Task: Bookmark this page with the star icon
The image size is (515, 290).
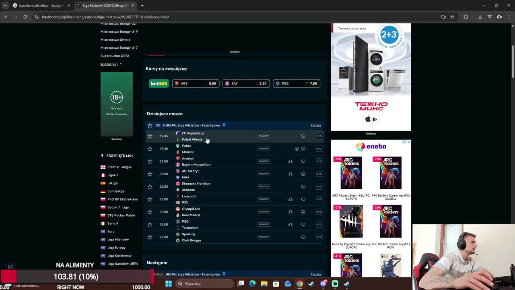Action: [x=452, y=17]
